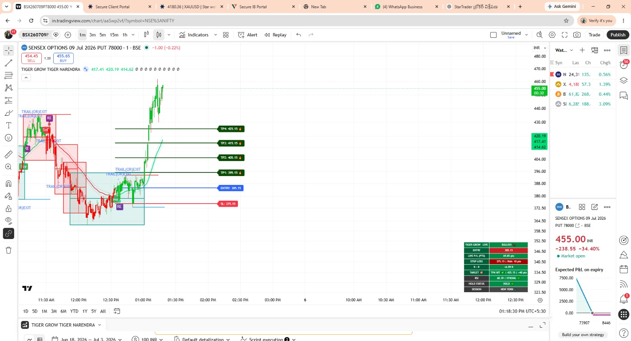
Task: Open Ask Gemini in the browser toolbar
Action: pyautogui.click(x=562, y=6)
